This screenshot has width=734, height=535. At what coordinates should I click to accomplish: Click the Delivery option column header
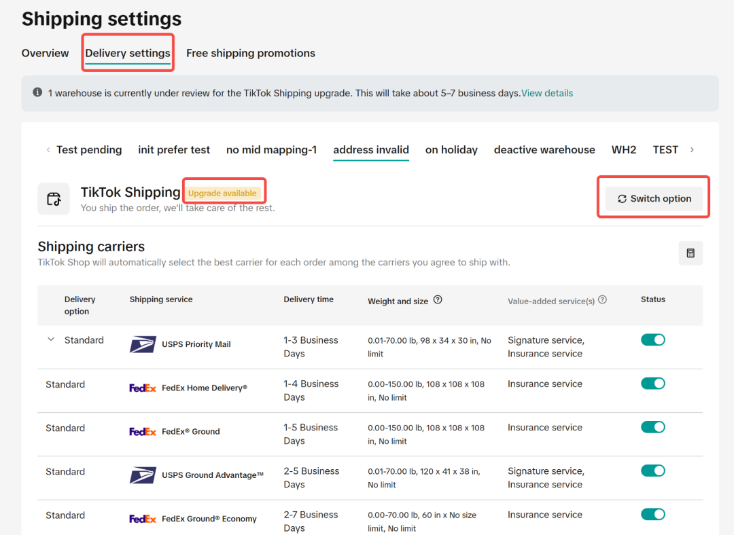tap(80, 306)
